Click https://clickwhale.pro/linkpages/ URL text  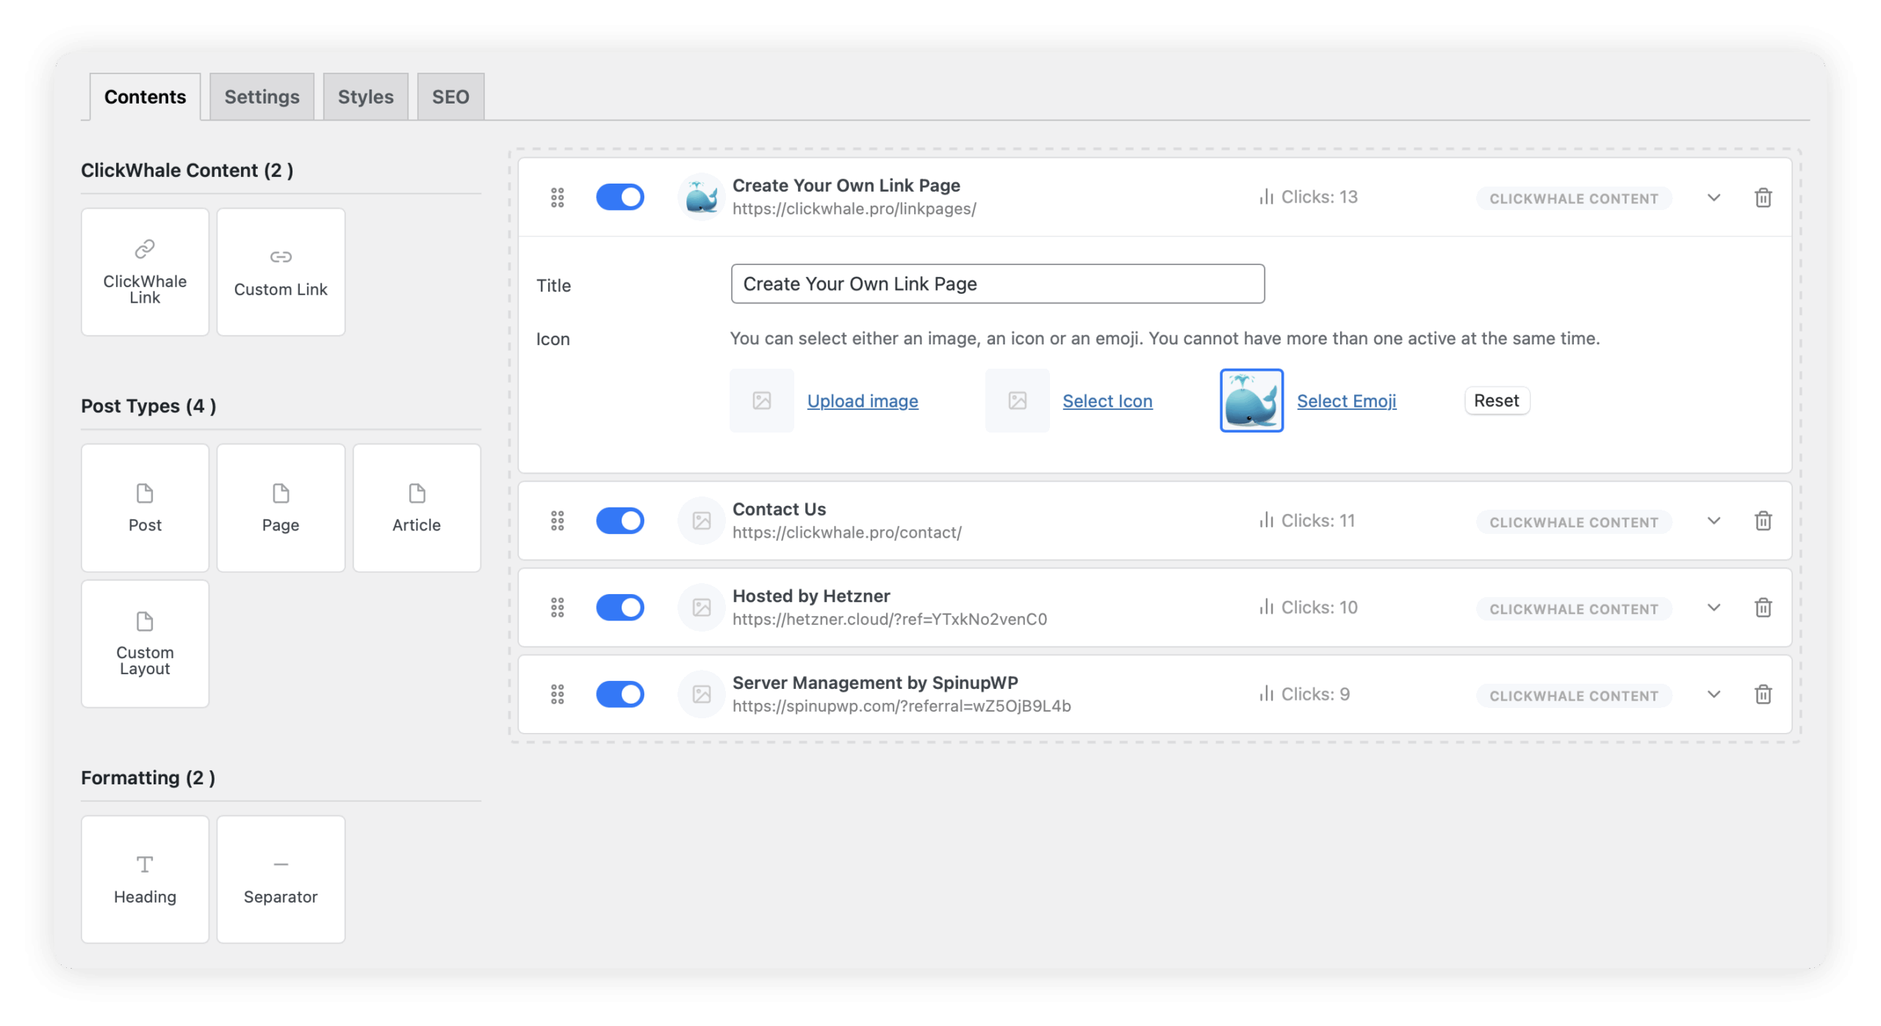tap(854, 209)
